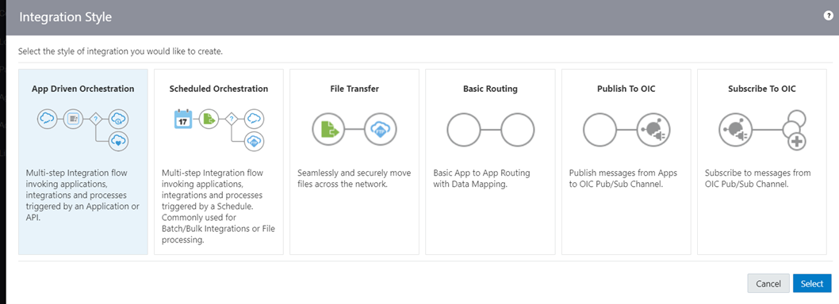The width and height of the screenshot is (839, 304).
Task: Choose the Scheduled Orchestration title
Action: point(219,89)
